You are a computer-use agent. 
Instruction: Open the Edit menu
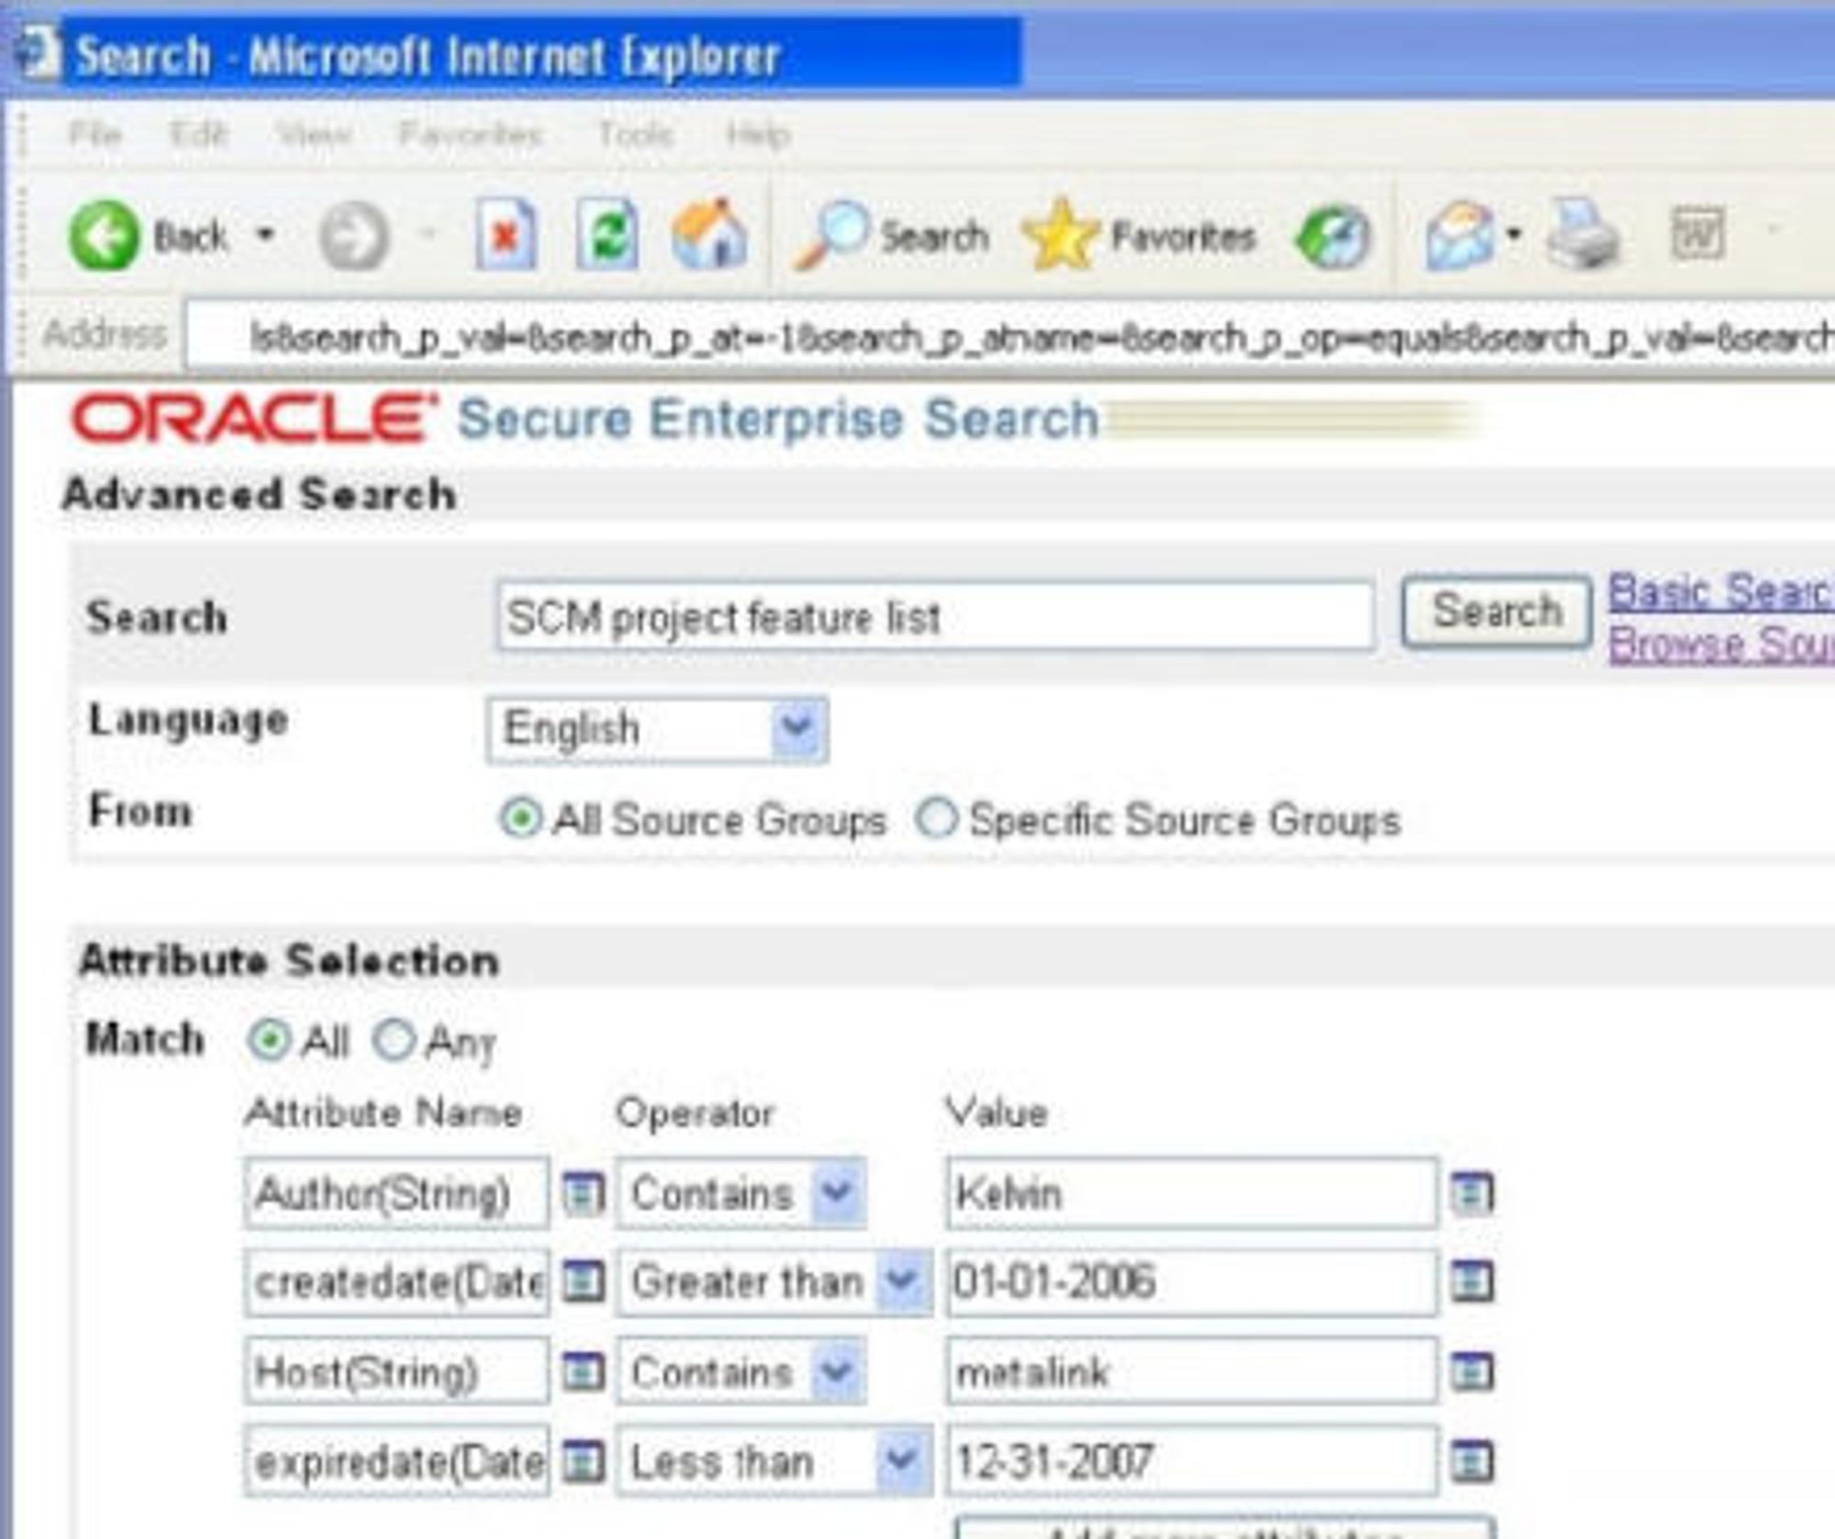point(199,135)
